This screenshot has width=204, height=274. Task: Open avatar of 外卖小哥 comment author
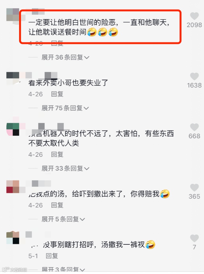pyautogui.click(x=13, y=78)
